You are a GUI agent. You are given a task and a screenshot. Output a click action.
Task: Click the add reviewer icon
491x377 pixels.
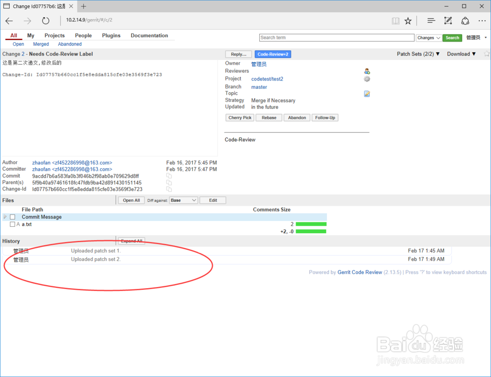click(367, 71)
